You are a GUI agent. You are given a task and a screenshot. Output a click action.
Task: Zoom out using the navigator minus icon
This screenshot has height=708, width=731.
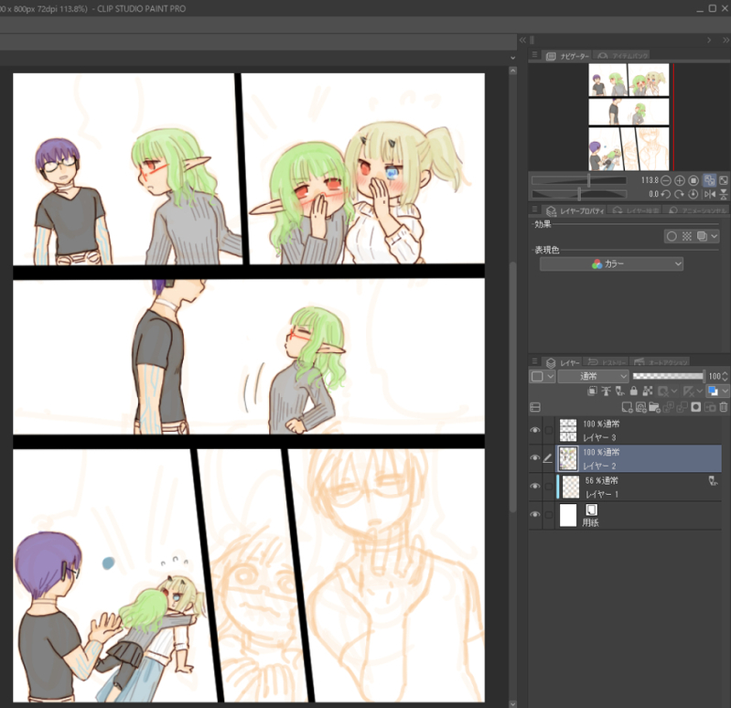[x=666, y=180]
